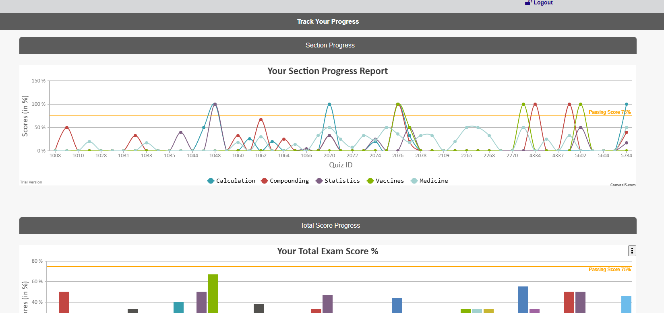Open the three-dot menu on Total Exam Score chart
Image resolution: width=664 pixels, height=313 pixels.
tap(632, 251)
